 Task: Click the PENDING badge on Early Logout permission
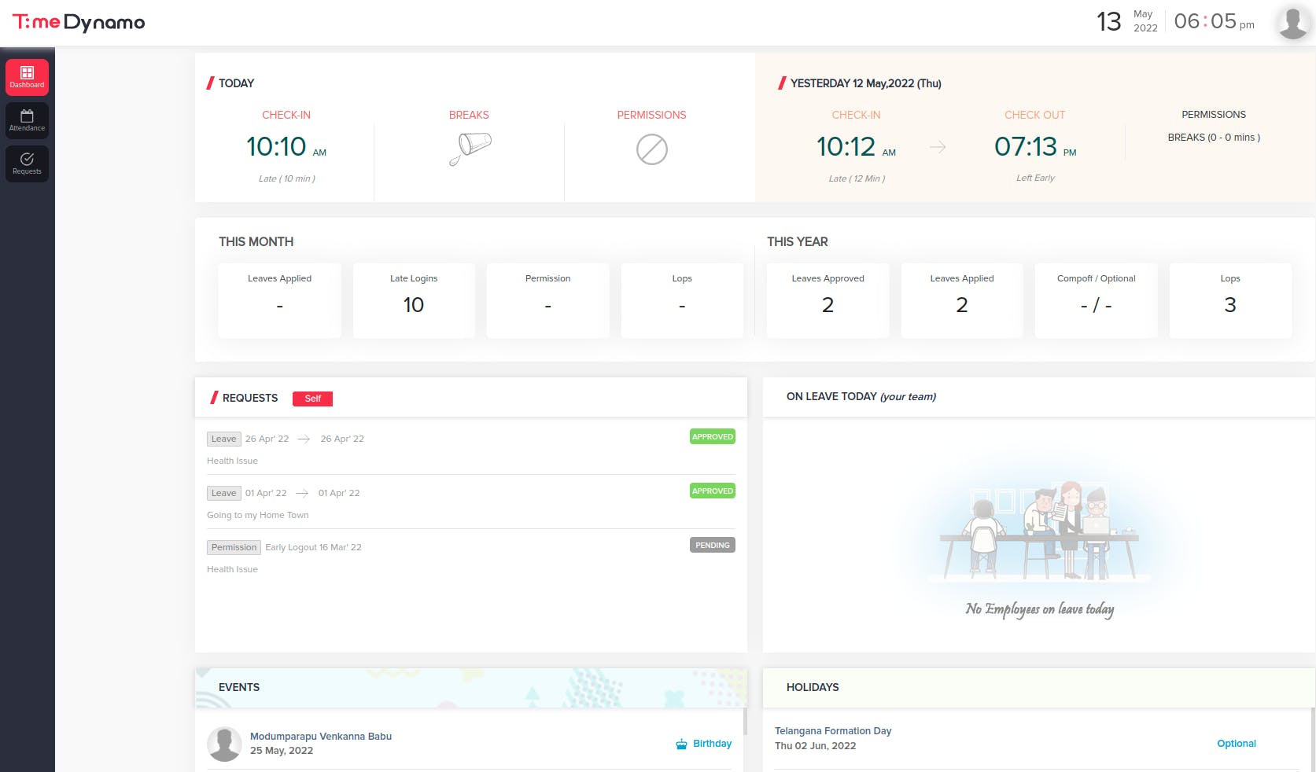pos(712,545)
